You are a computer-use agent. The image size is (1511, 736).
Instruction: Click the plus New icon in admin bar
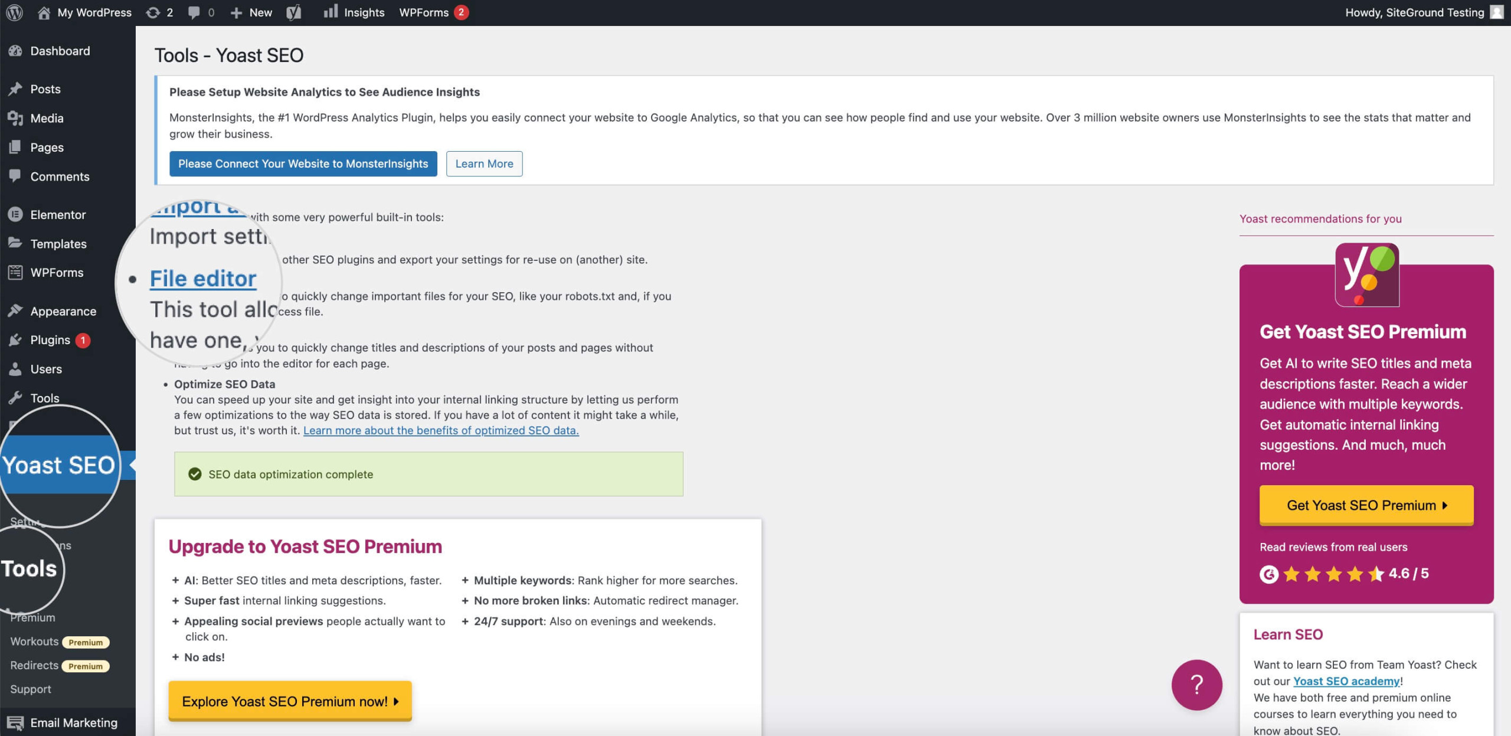(x=236, y=12)
